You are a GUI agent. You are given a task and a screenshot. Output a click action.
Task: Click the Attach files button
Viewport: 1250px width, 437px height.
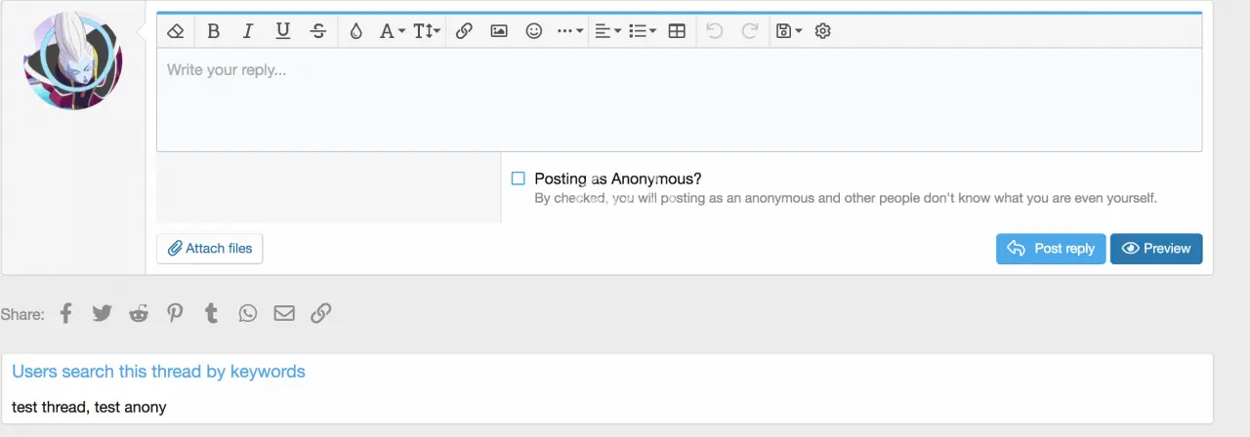coord(210,249)
